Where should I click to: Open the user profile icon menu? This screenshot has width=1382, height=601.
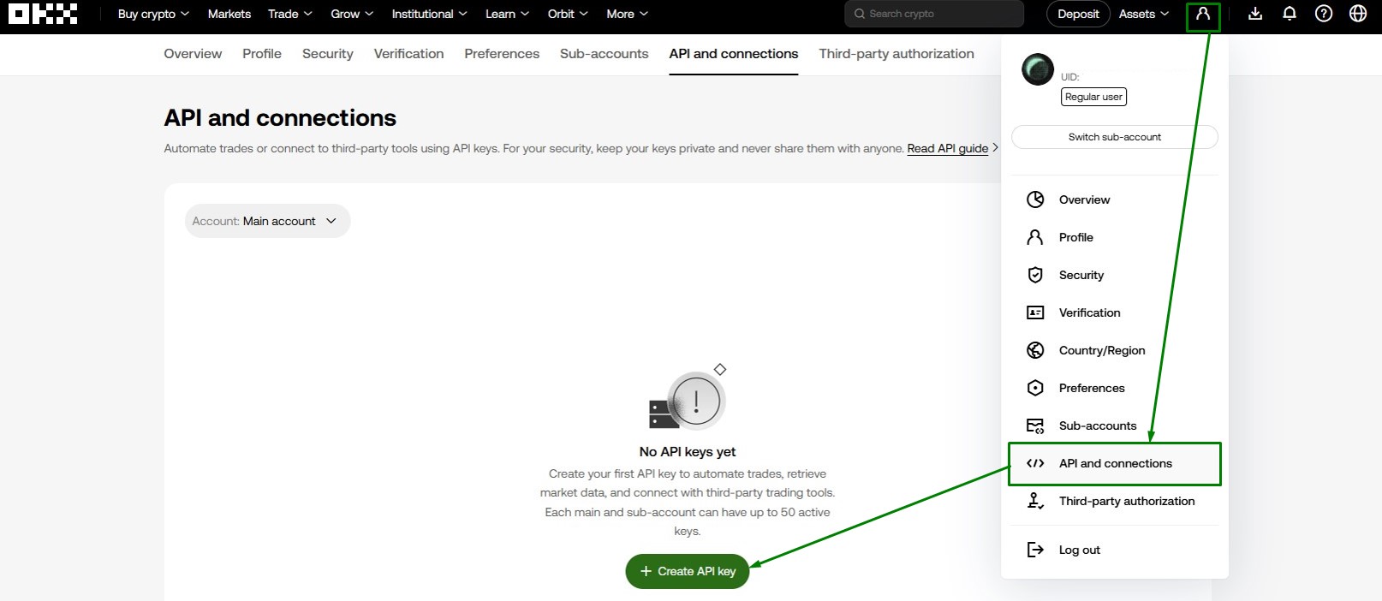[1203, 14]
